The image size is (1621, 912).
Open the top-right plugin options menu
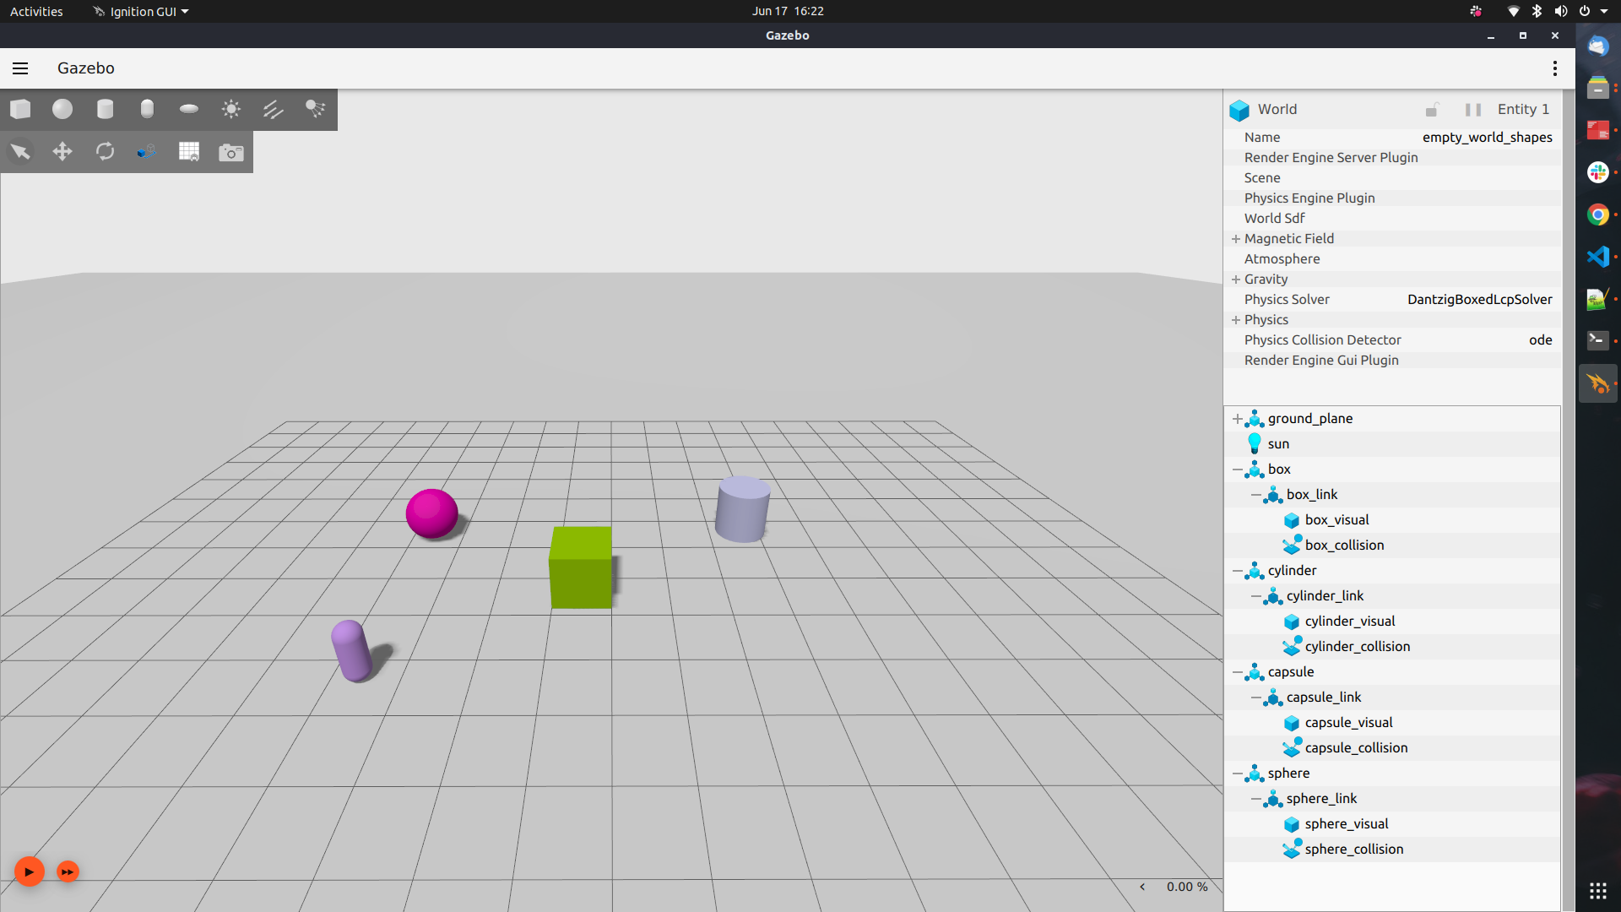(x=1554, y=68)
